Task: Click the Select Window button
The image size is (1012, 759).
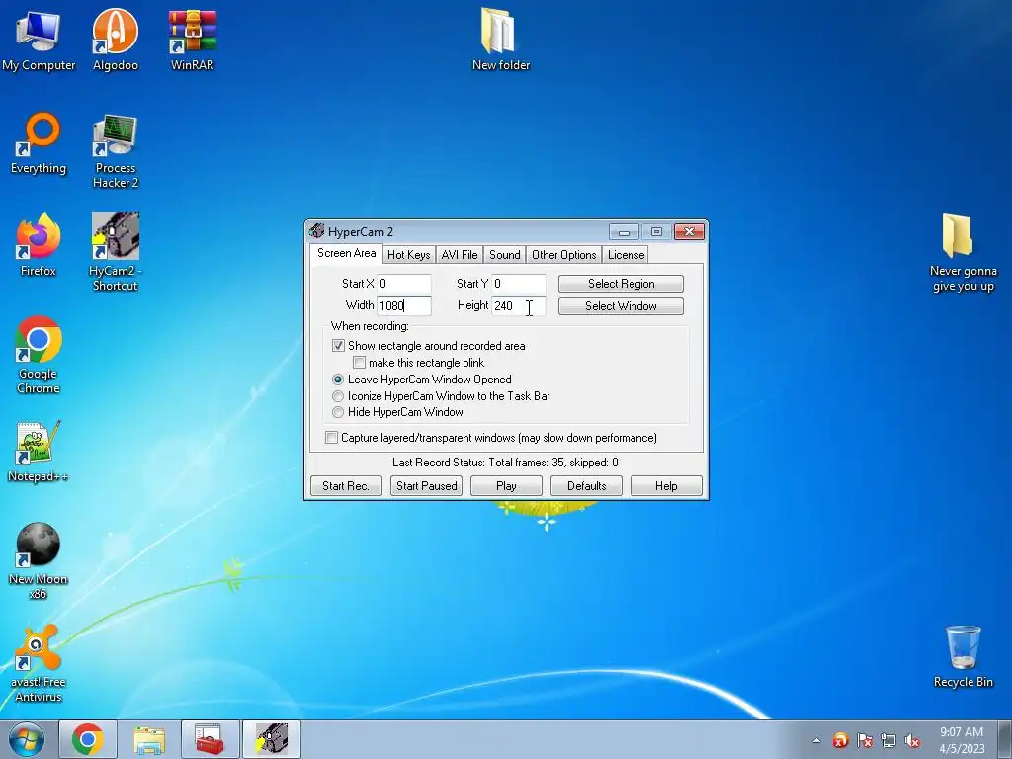Action: click(x=621, y=306)
